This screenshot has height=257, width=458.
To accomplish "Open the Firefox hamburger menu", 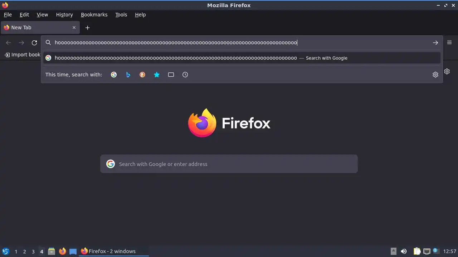I will point(449,42).
